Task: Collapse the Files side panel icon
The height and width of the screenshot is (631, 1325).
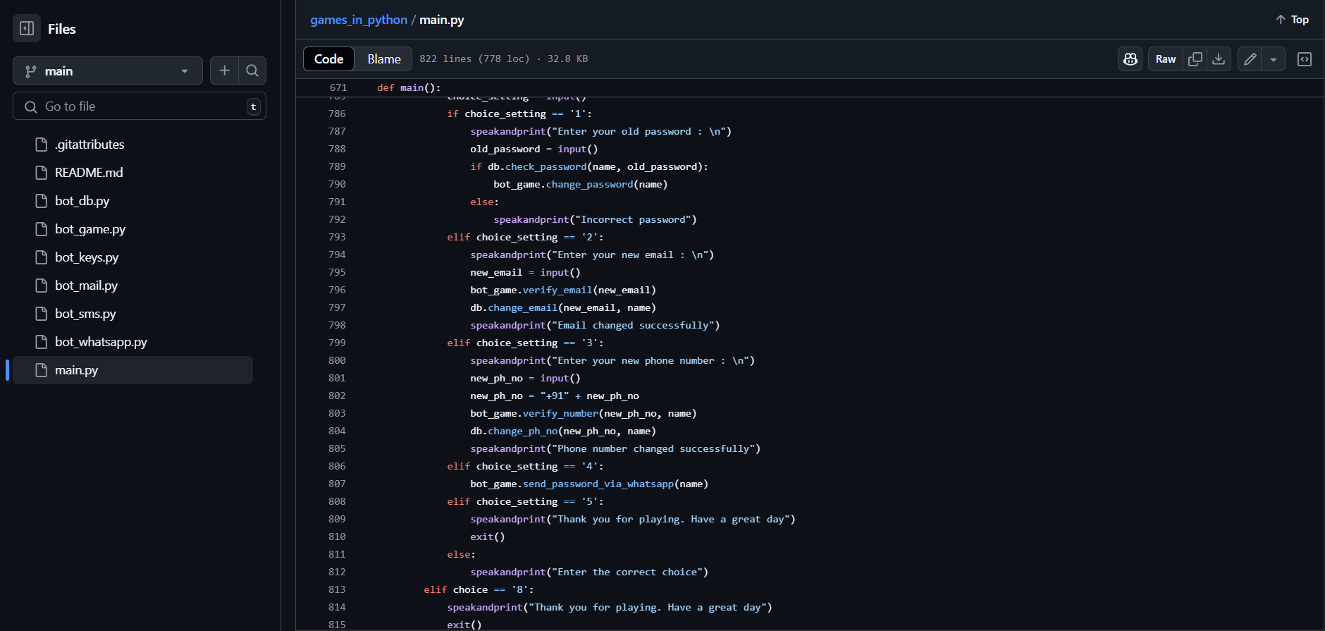Action: pos(27,29)
